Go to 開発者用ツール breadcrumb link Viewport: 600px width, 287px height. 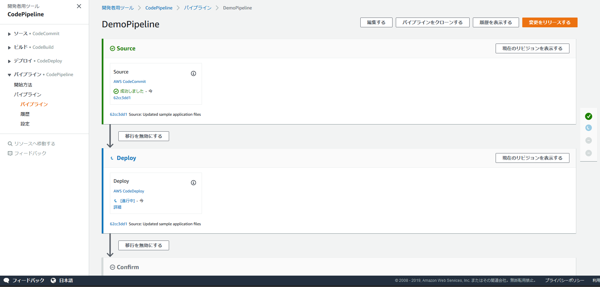118,8
